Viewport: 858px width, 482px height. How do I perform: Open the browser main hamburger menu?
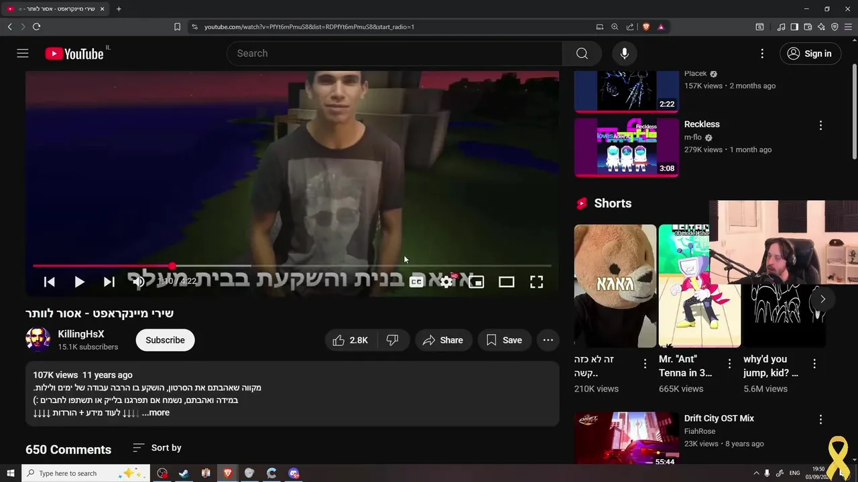[849, 27]
